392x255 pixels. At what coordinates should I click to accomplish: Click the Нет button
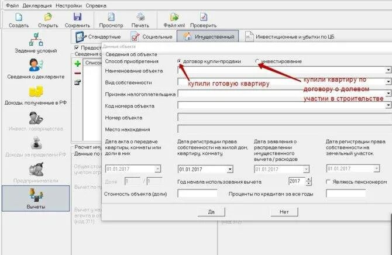point(284,212)
